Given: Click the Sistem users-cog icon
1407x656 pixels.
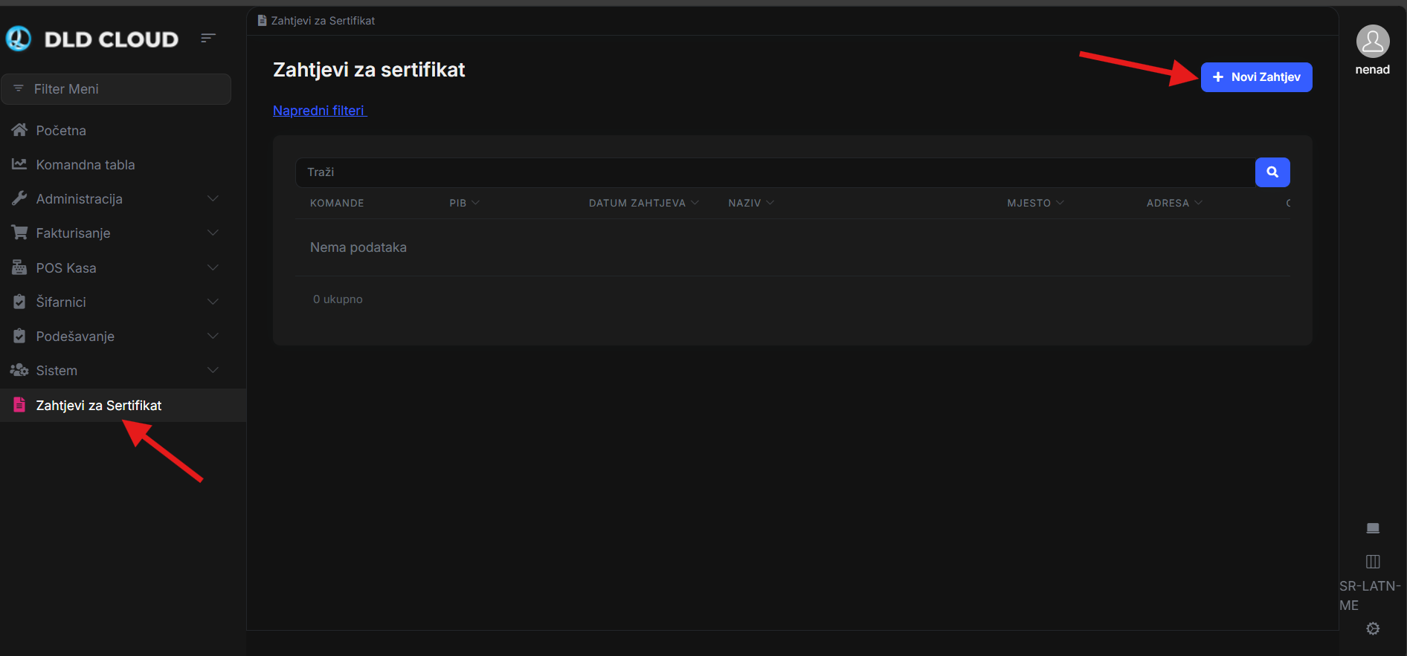Looking at the screenshot, I should (x=19, y=370).
